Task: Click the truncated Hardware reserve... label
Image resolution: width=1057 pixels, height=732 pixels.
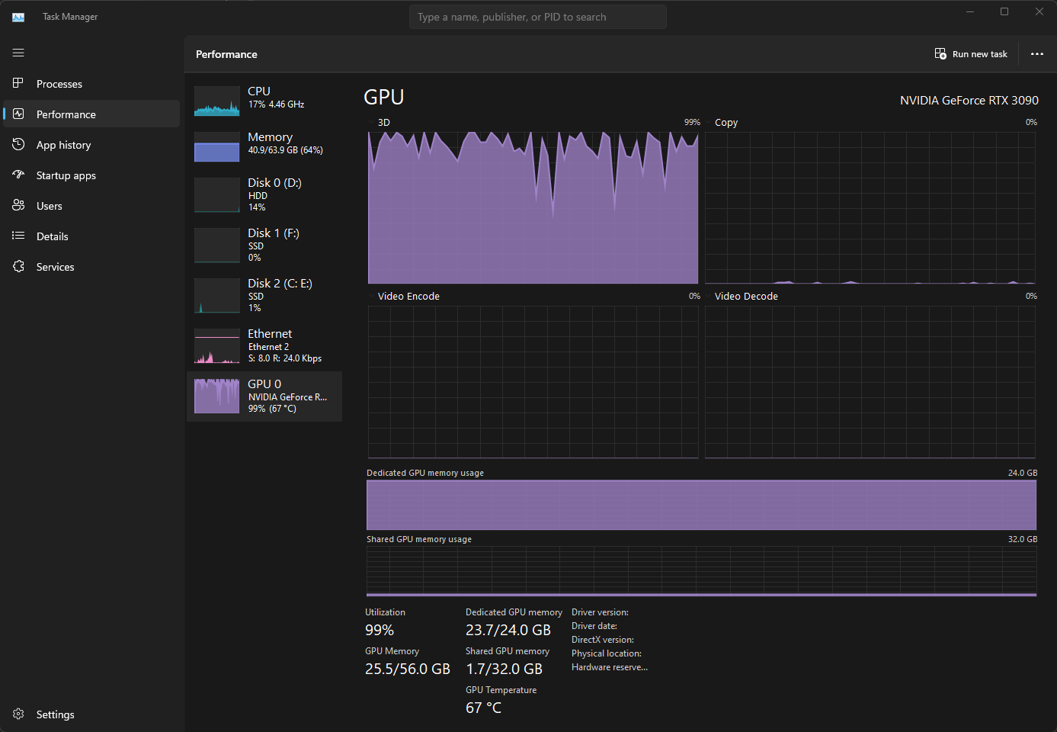Action: (x=610, y=667)
